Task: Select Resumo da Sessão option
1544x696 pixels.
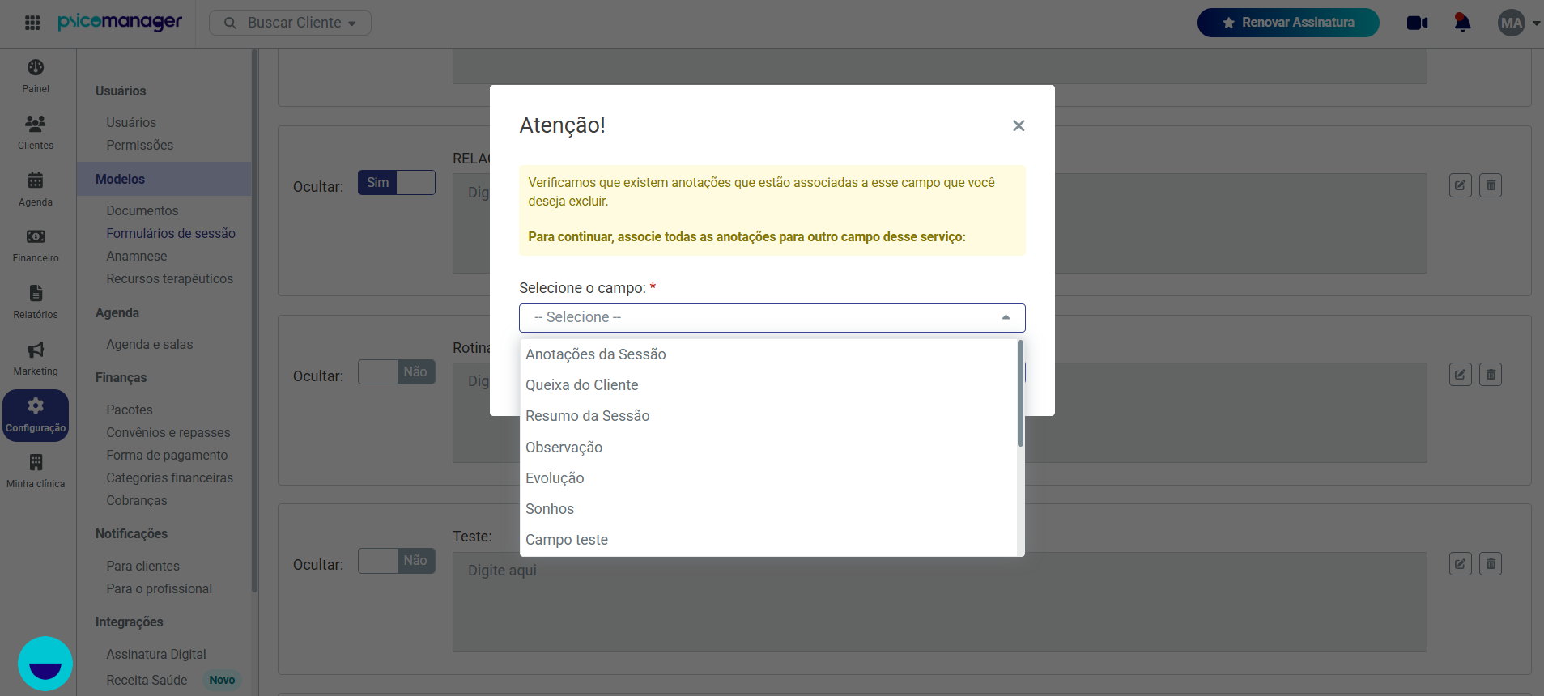Action: point(768,416)
